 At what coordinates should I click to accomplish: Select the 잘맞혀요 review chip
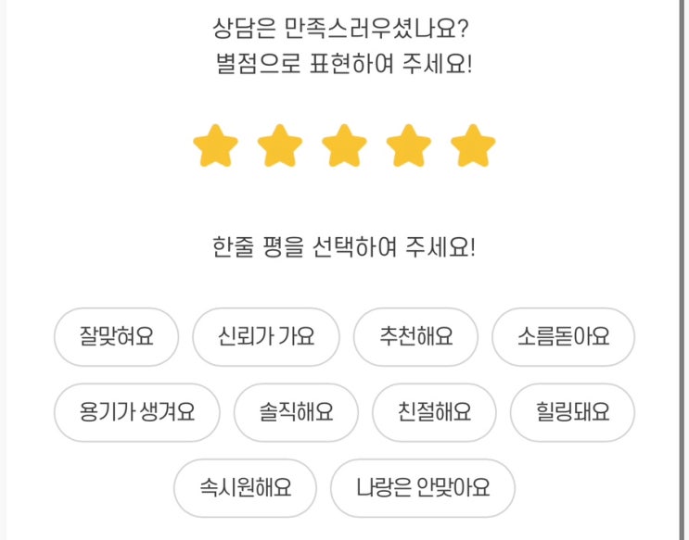point(117,336)
